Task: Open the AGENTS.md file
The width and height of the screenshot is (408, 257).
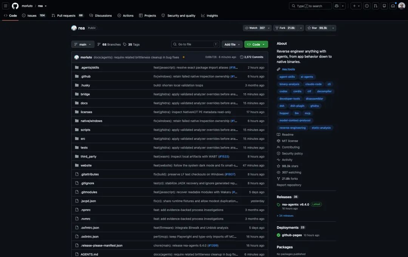Action: point(89,254)
